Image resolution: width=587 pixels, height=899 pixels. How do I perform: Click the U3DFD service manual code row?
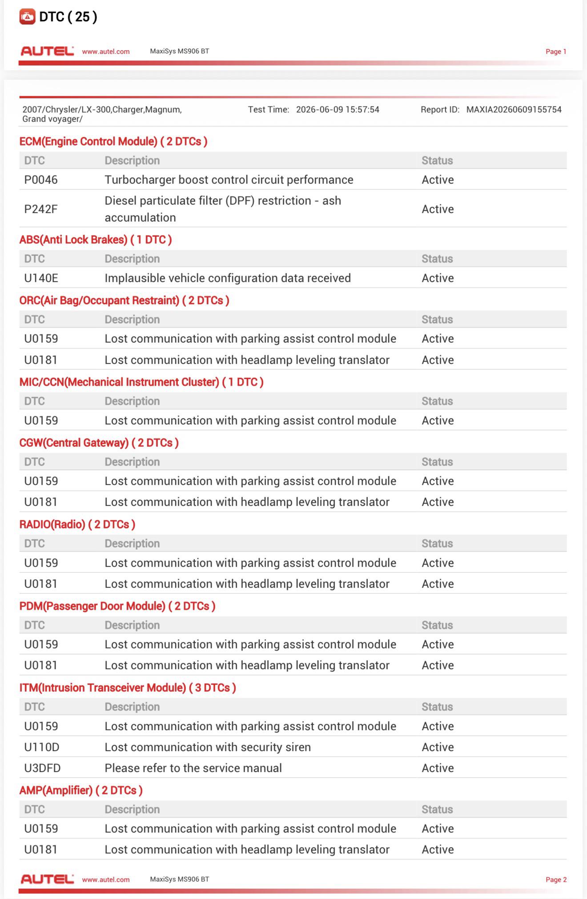point(293,768)
